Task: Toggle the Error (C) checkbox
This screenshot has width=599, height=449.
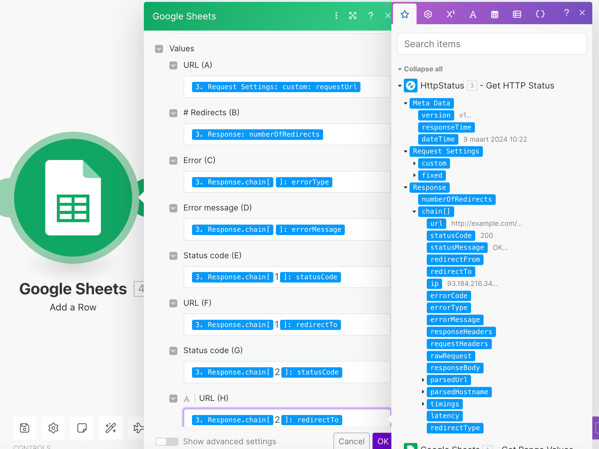Action: (173, 160)
